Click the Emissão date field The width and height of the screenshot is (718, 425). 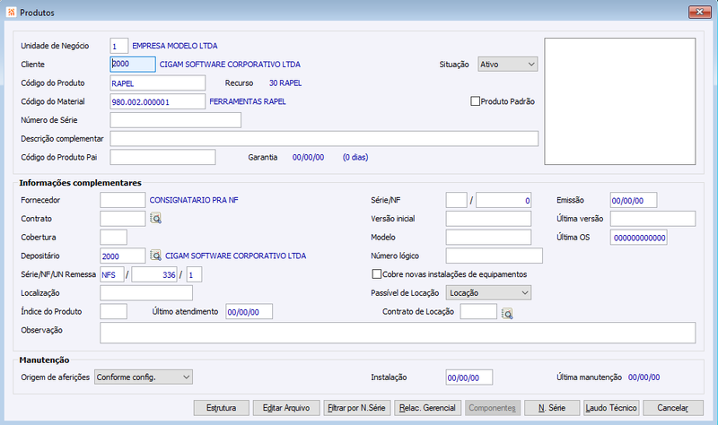click(634, 200)
